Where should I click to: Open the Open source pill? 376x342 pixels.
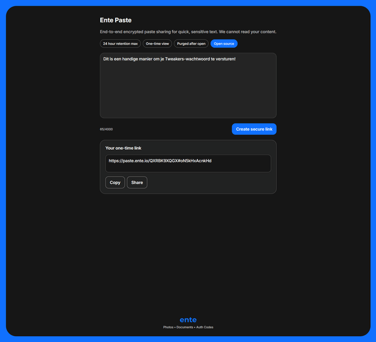(x=224, y=43)
